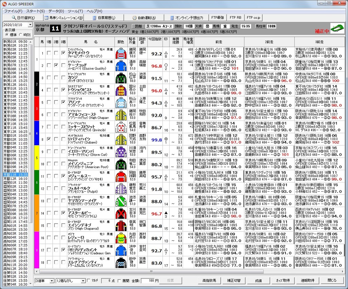Click green sash silk icon for ヤマカツマーメイド

[121, 201]
